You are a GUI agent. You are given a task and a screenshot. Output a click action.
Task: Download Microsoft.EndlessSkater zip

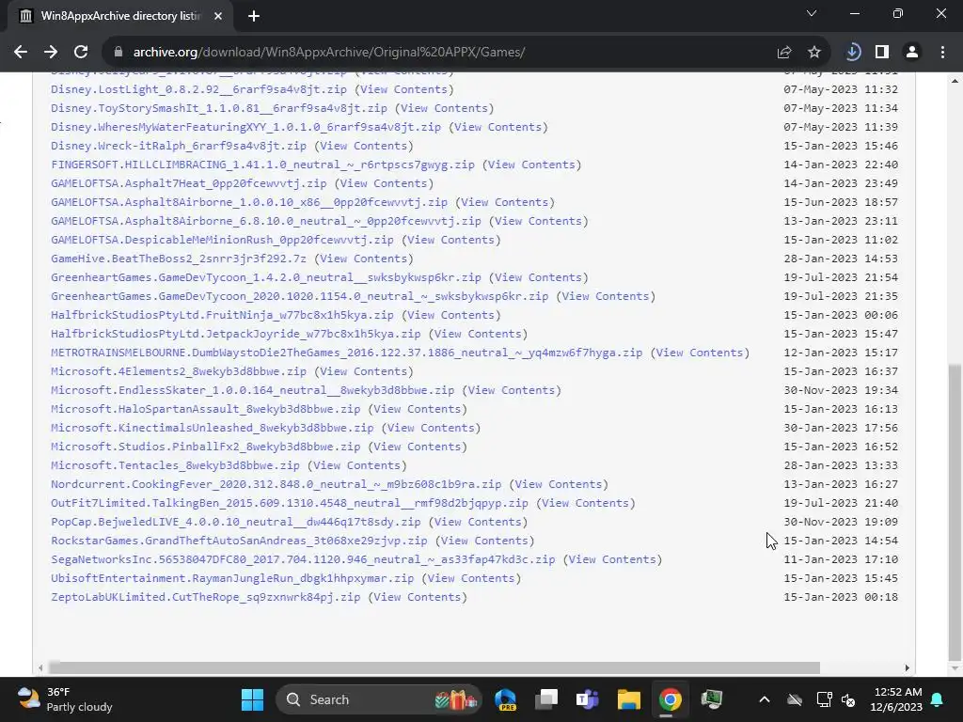tap(252, 390)
